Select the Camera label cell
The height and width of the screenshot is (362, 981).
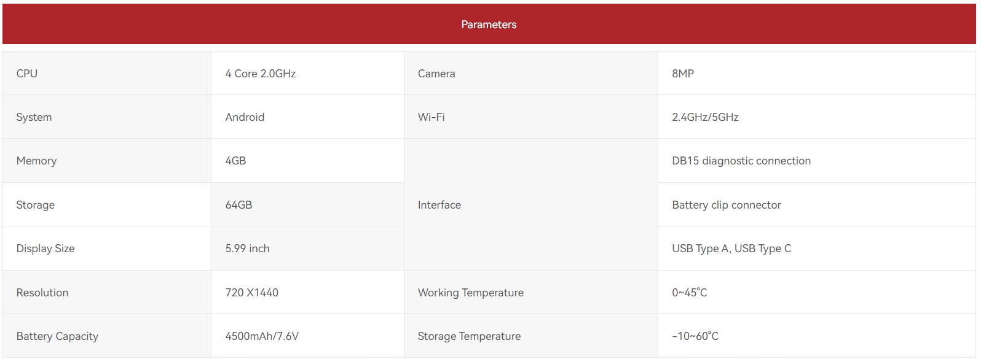click(x=436, y=74)
